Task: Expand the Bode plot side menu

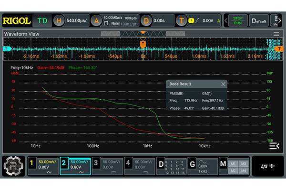Action: pos(274,146)
